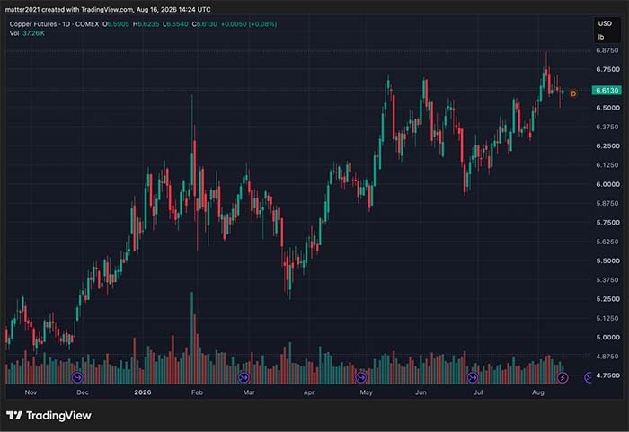This screenshot has width=629, height=432.
Task: Click the Dec label on the time axis
Action: coord(83,392)
